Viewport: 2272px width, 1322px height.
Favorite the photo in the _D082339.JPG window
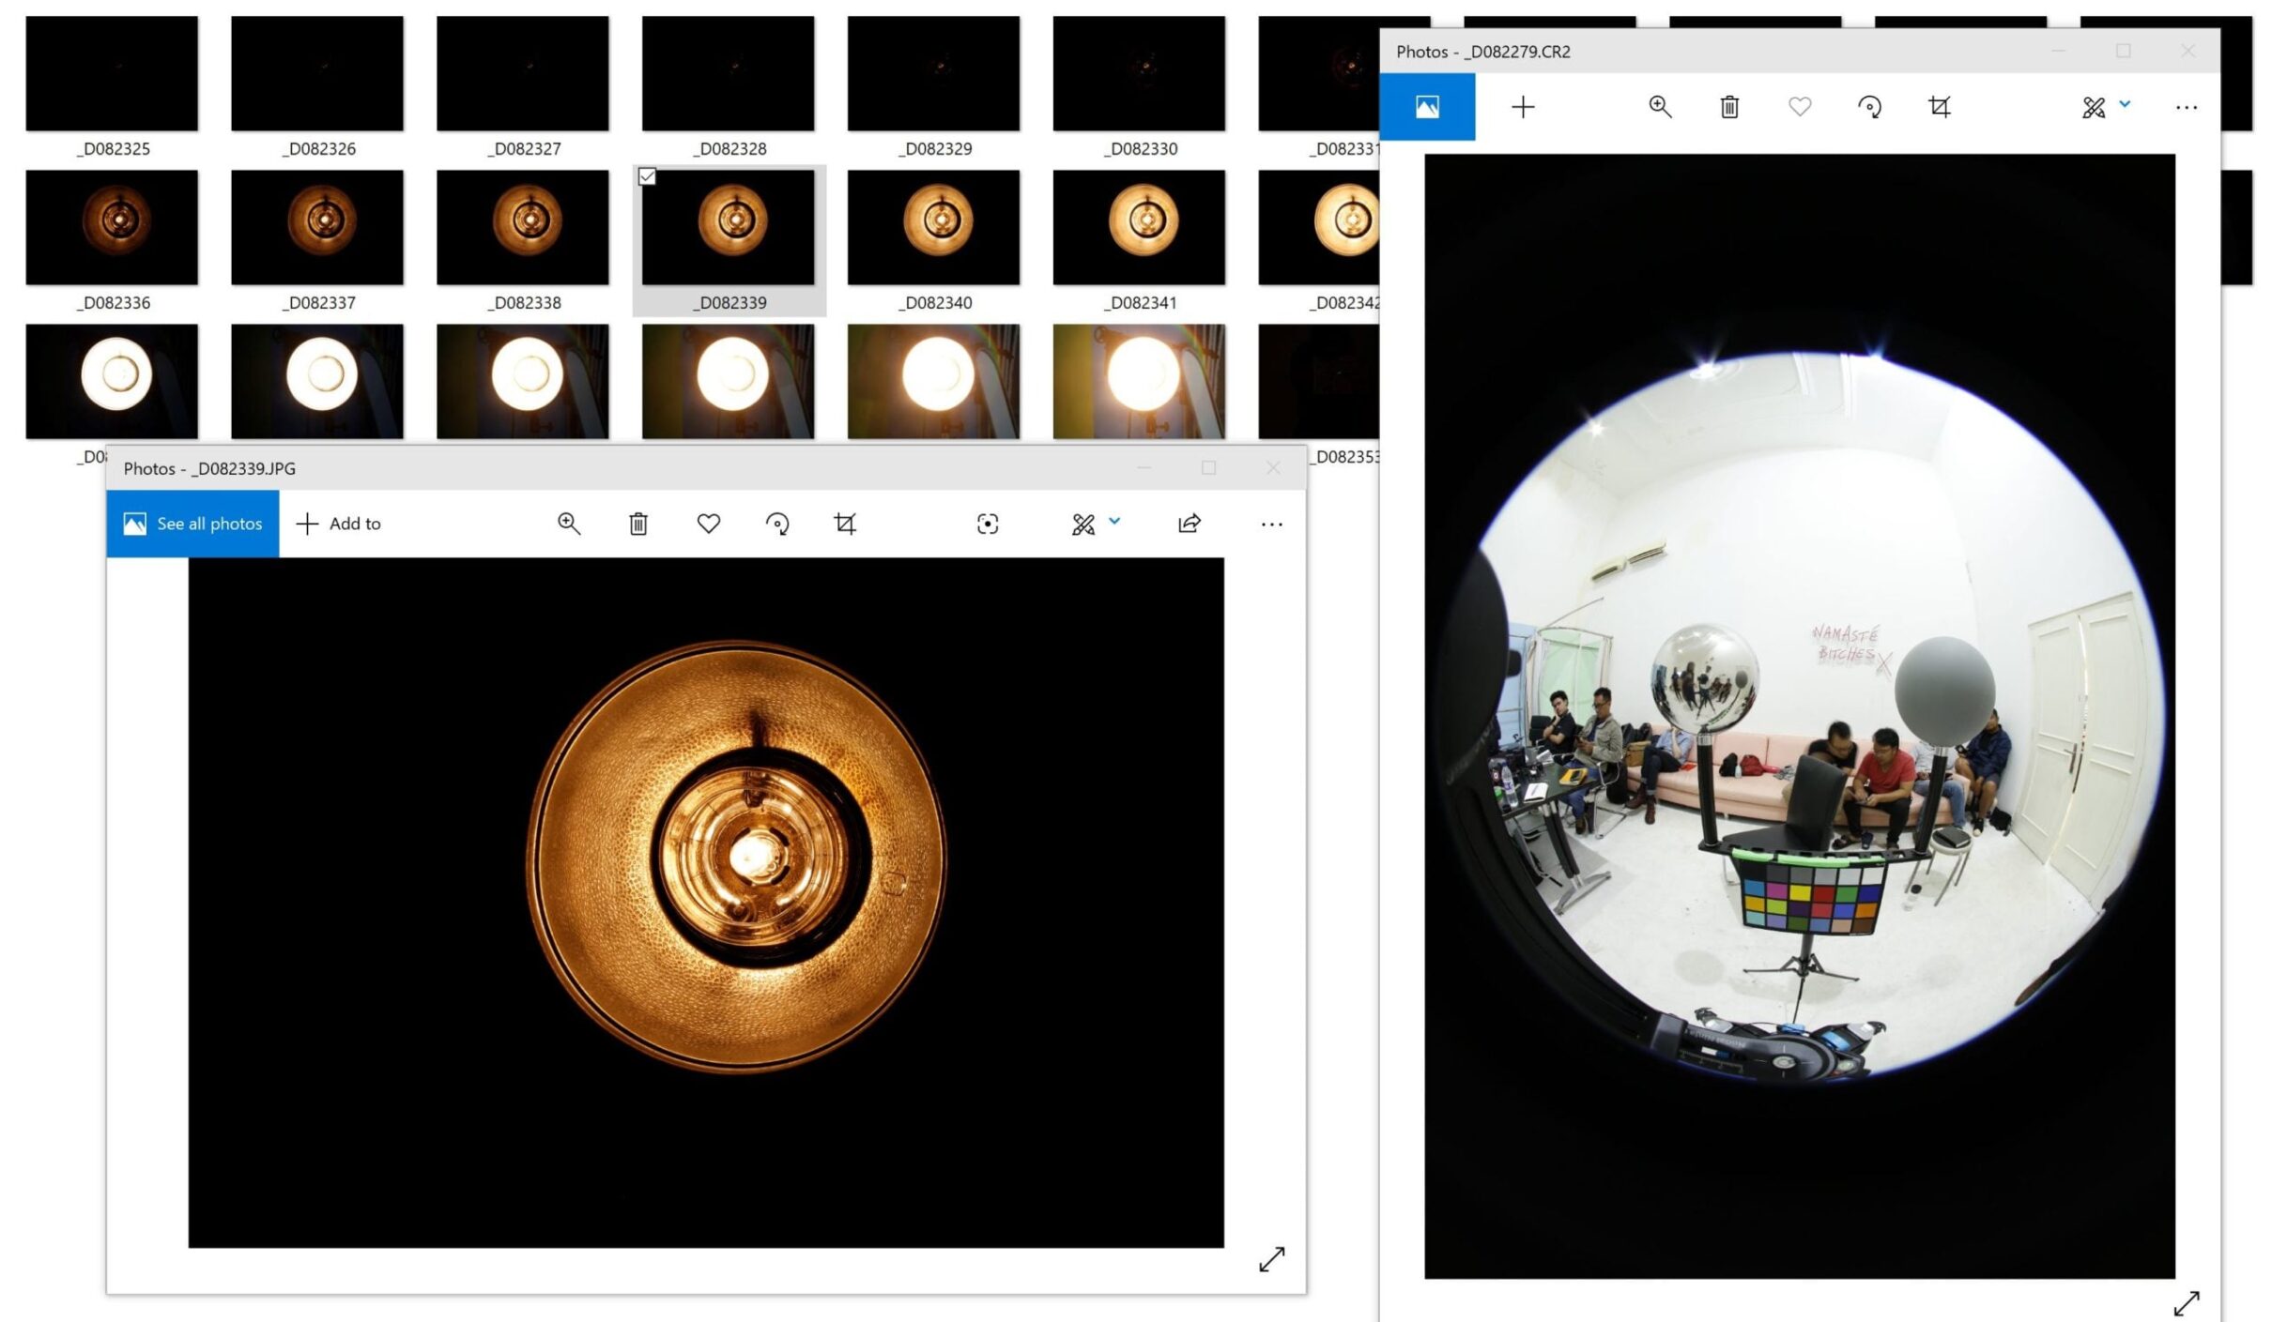tap(709, 524)
